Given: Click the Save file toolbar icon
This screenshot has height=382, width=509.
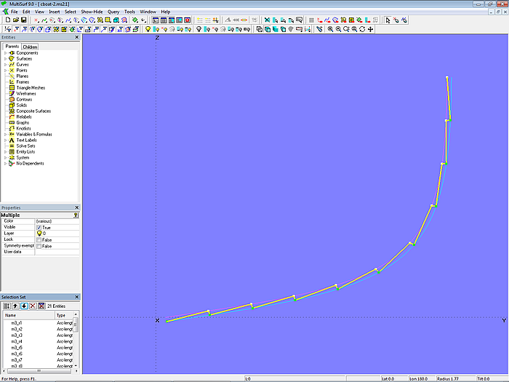Looking at the screenshot, I should coord(23,20).
